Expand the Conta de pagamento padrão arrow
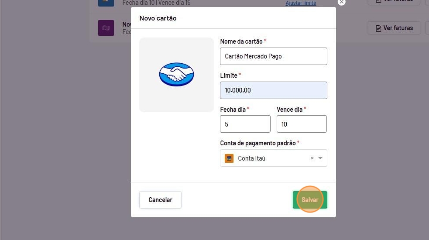Viewport: 429px width, 240px height. (321, 158)
